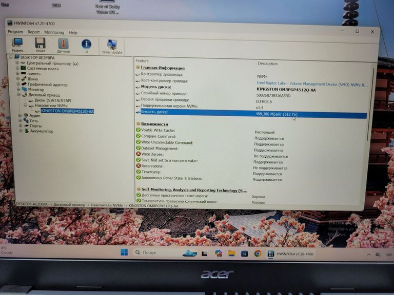Click the Отчет floppy disk report icon
394x295 pixels.
(x=40, y=45)
